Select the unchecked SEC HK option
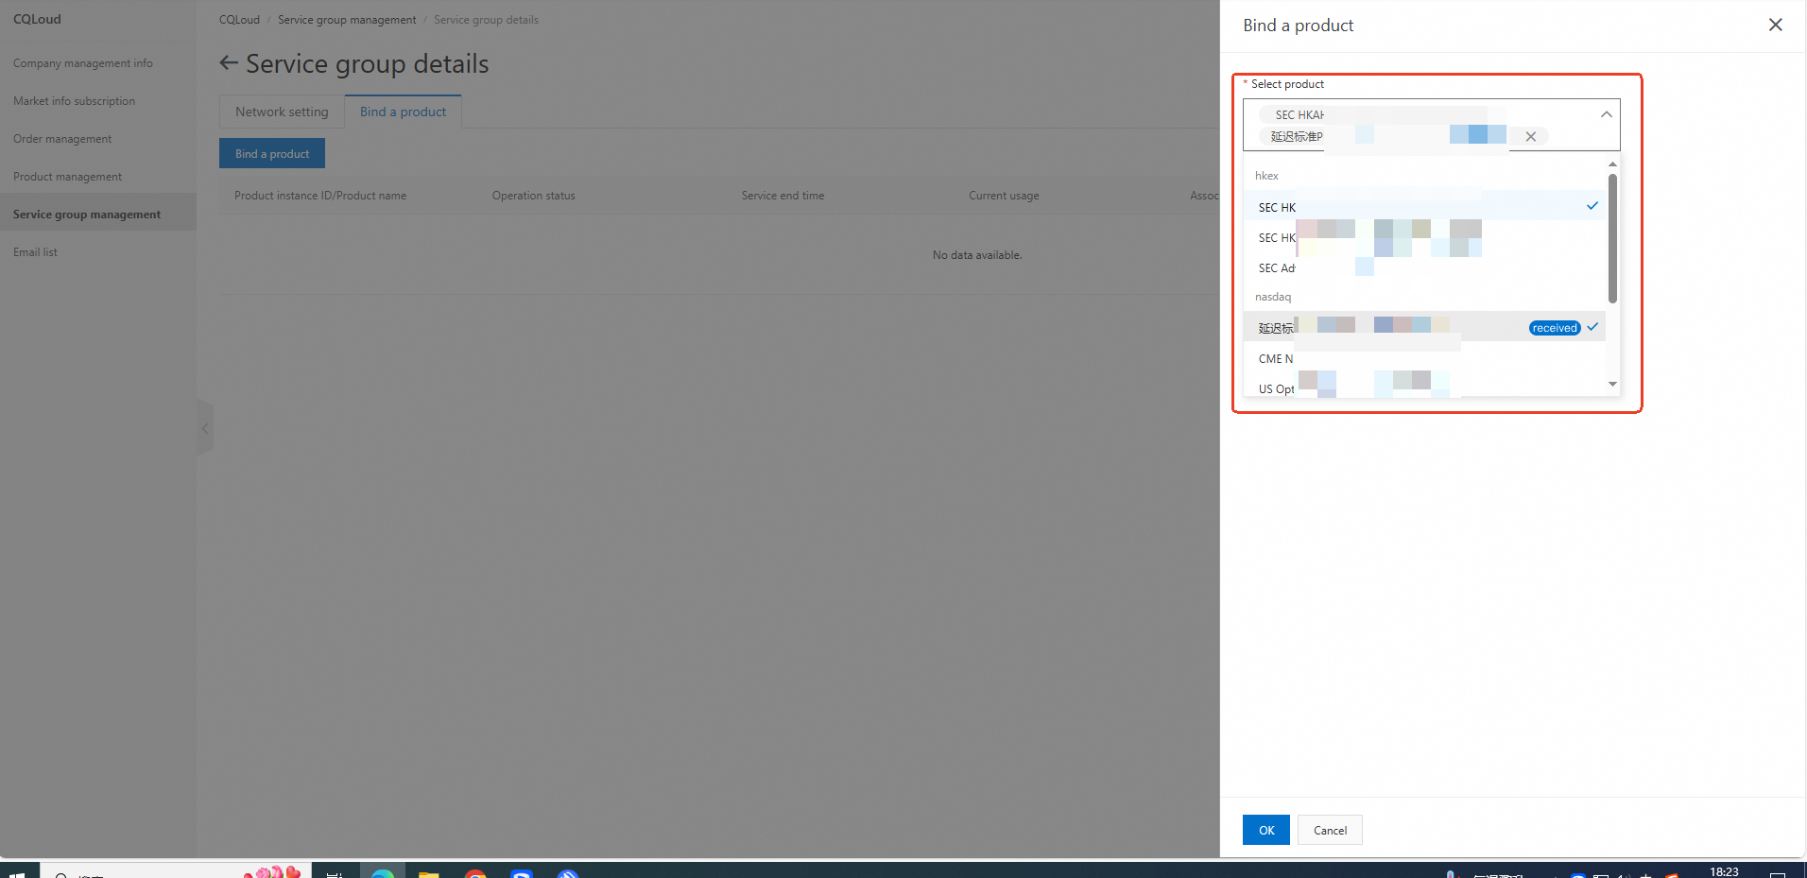 [1423, 237]
